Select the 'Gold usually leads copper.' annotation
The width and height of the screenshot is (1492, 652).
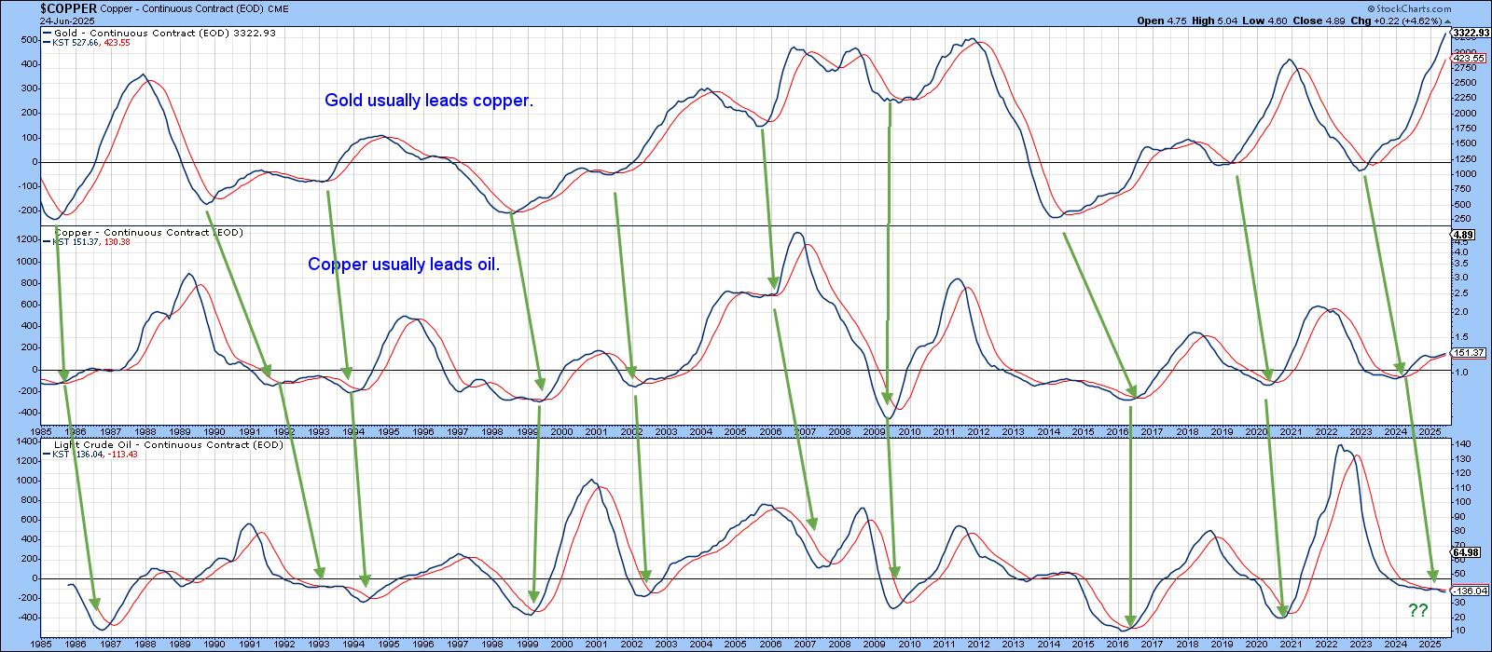[429, 101]
